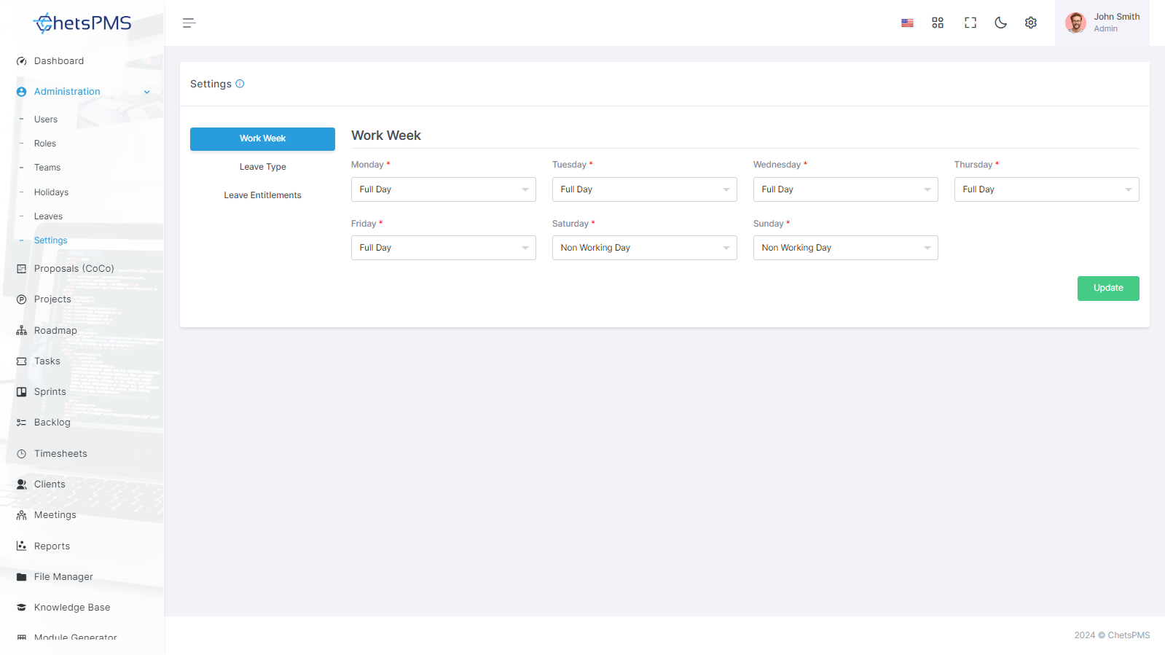Click the ChetsPMS logo
The image size is (1165, 655).
click(x=82, y=23)
